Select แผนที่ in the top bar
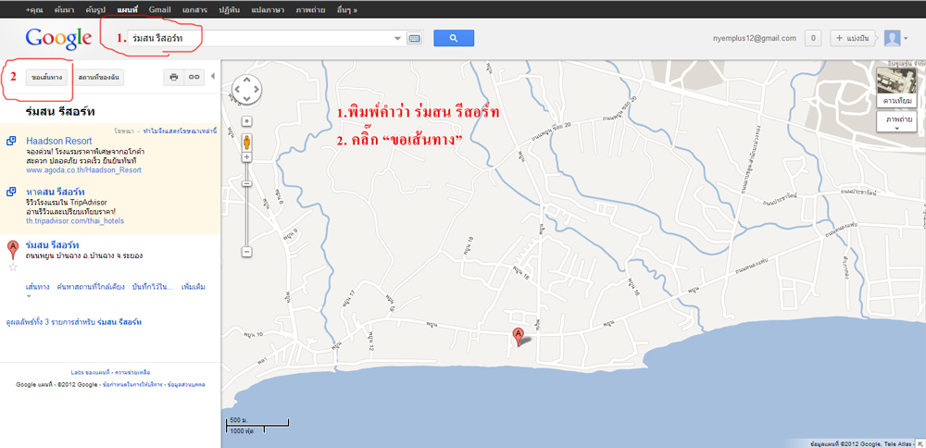Image resolution: width=926 pixels, height=448 pixels. [127, 10]
